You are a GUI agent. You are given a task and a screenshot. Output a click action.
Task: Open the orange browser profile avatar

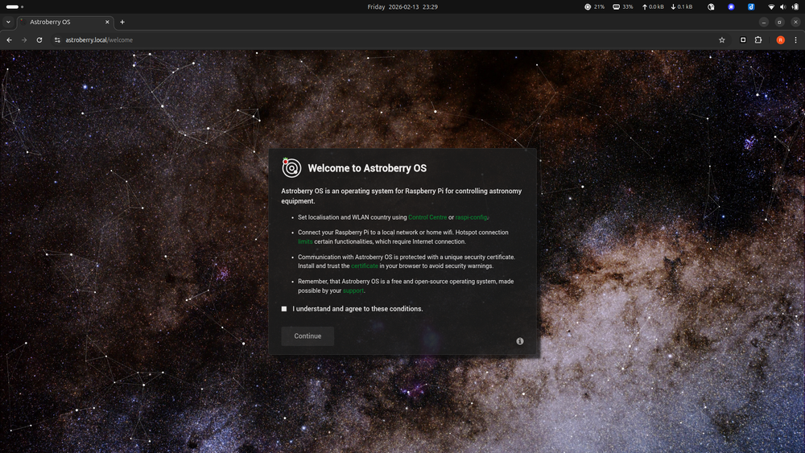780,39
